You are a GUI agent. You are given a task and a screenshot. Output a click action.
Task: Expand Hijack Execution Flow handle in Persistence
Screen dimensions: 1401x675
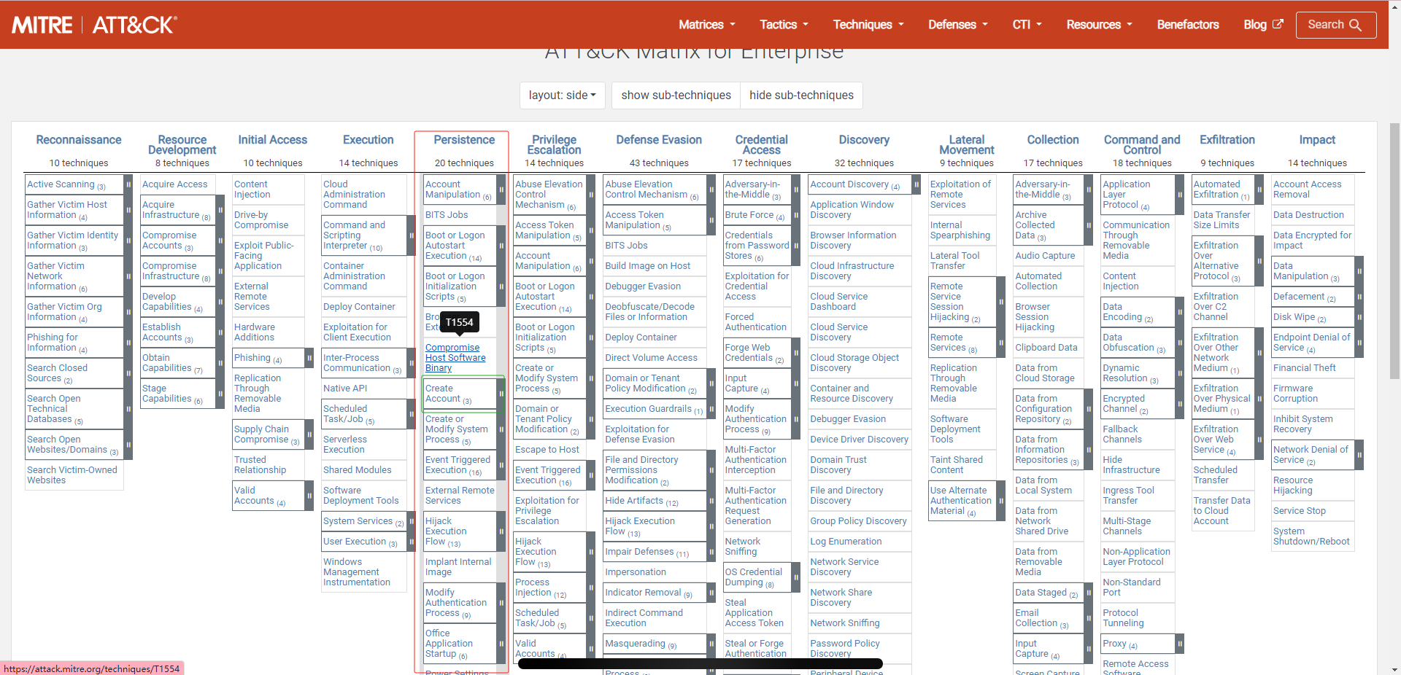click(x=501, y=531)
